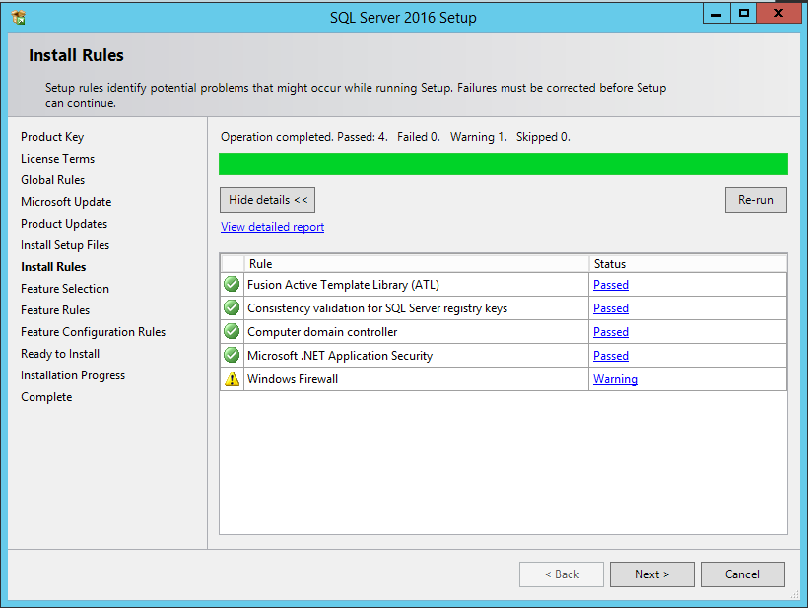Click the check icon for Consistency validation rule
Image resolution: width=808 pixels, height=608 pixels.
[x=231, y=307]
